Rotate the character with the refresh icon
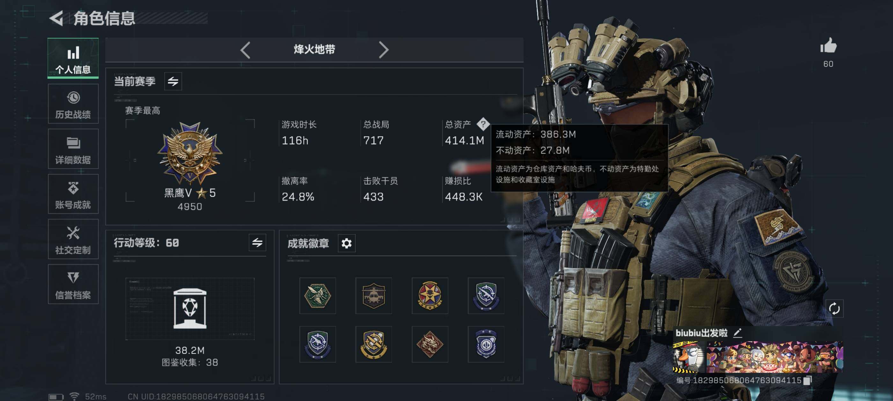The height and width of the screenshot is (401, 893). (834, 308)
